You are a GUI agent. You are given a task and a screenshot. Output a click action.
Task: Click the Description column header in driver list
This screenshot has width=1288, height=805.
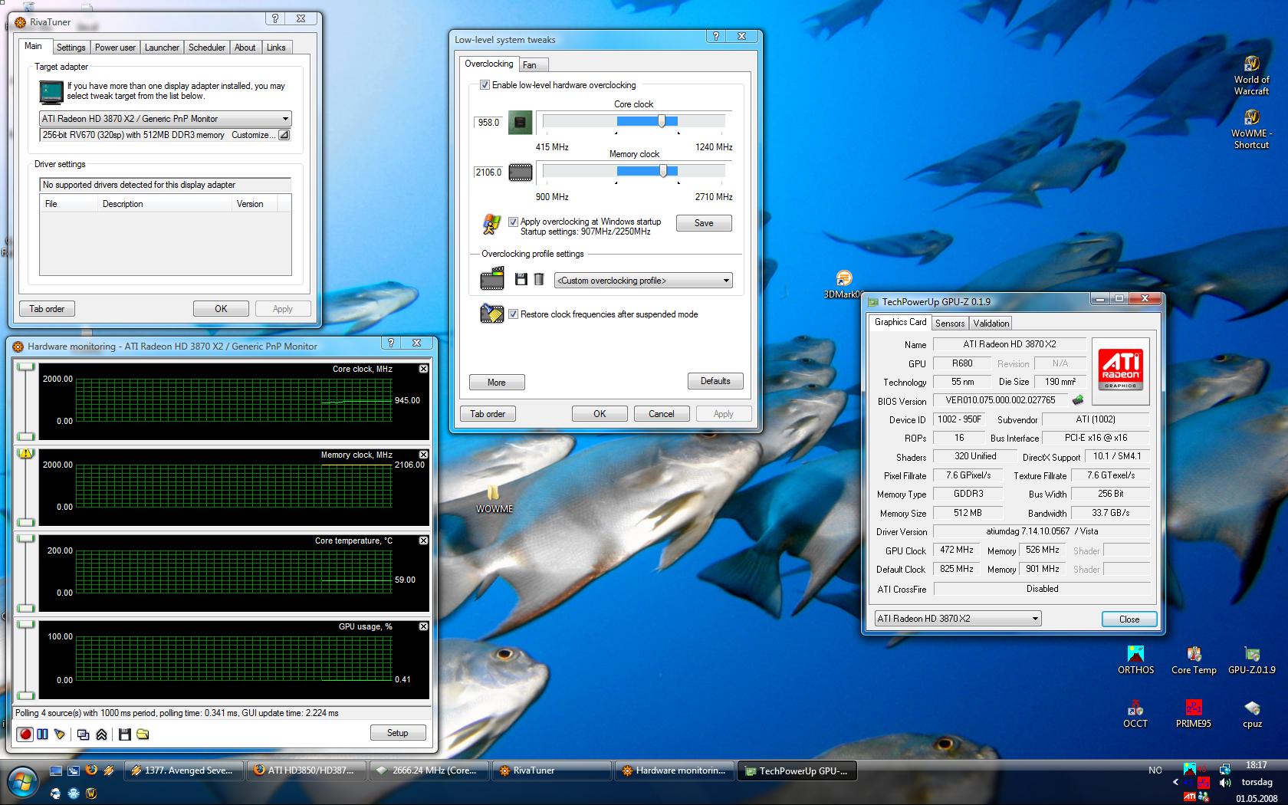tap(165, 204)
